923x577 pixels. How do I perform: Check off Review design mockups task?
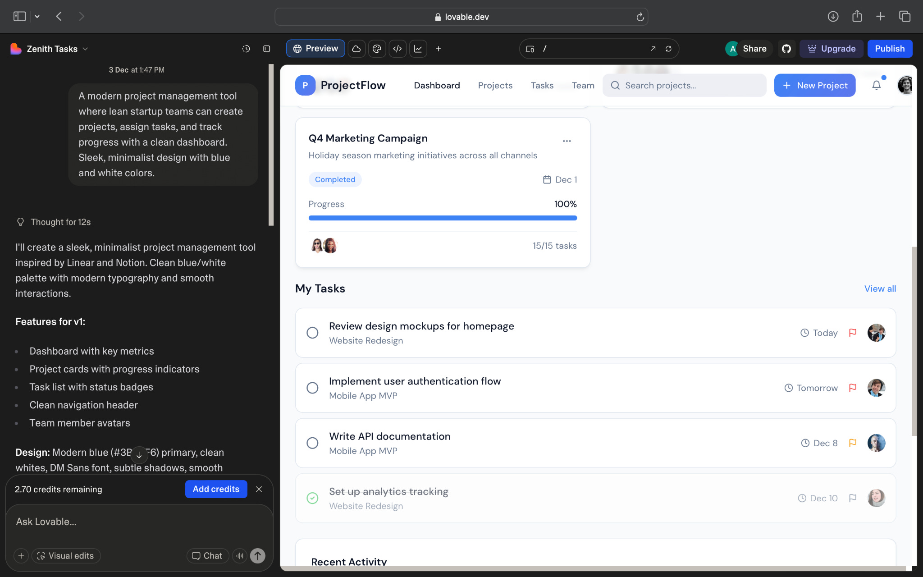tap(312, 333)
